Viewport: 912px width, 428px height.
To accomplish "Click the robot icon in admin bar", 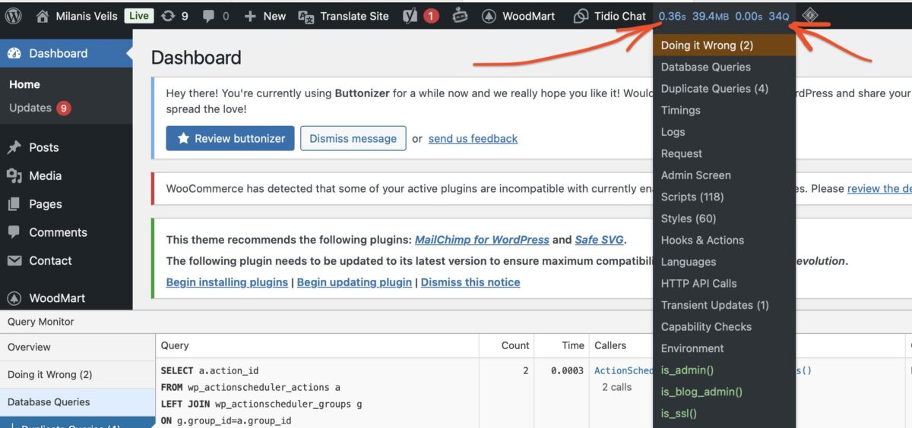I will tap(460, 15).
